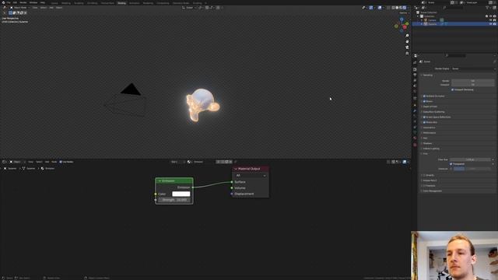Open the Edit menu

tap(15, 2)
